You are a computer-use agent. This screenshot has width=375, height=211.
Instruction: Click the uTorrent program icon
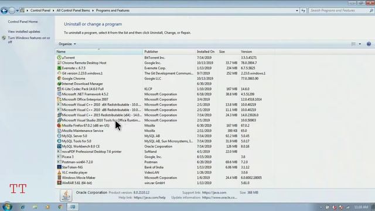tap(59, 57)
